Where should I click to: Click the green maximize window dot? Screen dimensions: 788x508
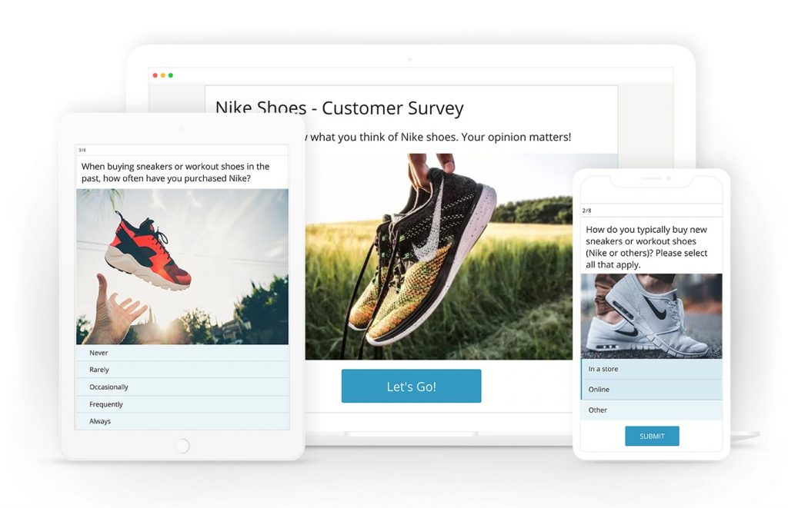click(x=171, y=75)
